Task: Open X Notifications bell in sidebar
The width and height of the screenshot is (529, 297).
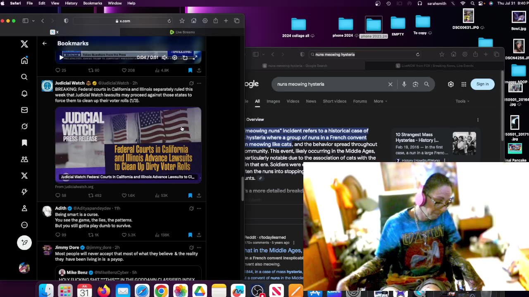Action: 24,94
